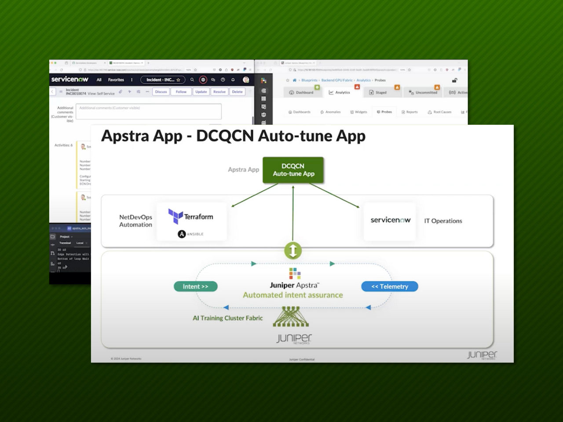Star the Incident - INC favorite toggle
The height and width of the screenshot is (422, 563).
pos(179,80)
